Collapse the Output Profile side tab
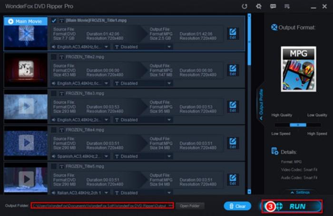333x216 pixels. (x=261, y=104)
